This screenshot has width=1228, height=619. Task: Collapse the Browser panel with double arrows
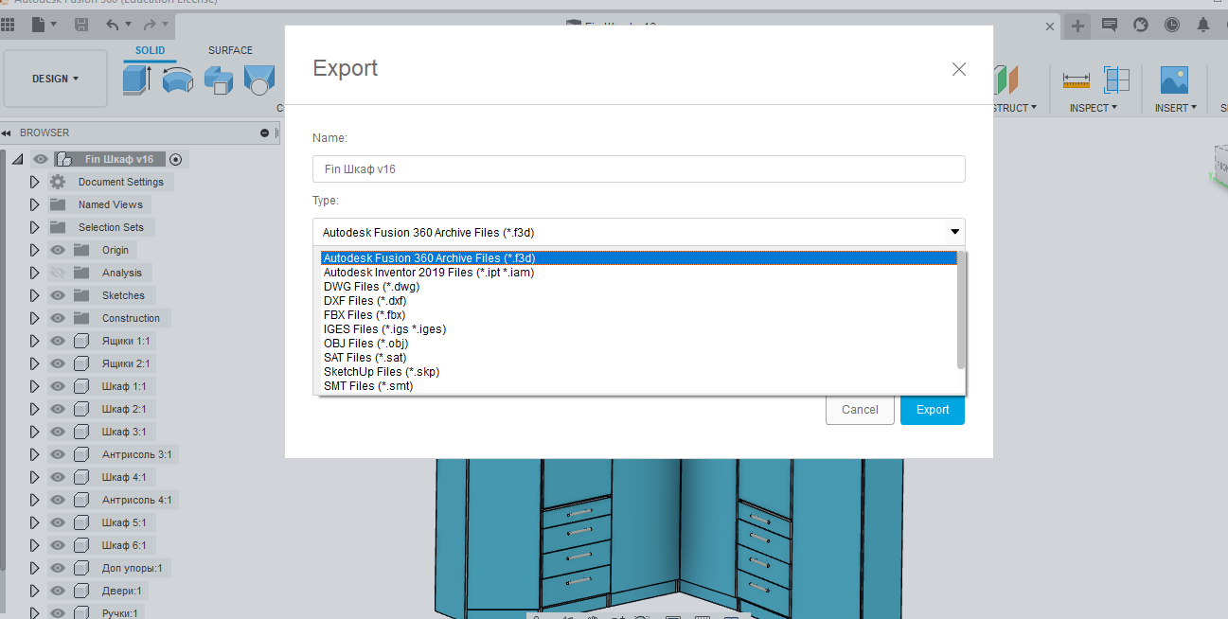7,133
